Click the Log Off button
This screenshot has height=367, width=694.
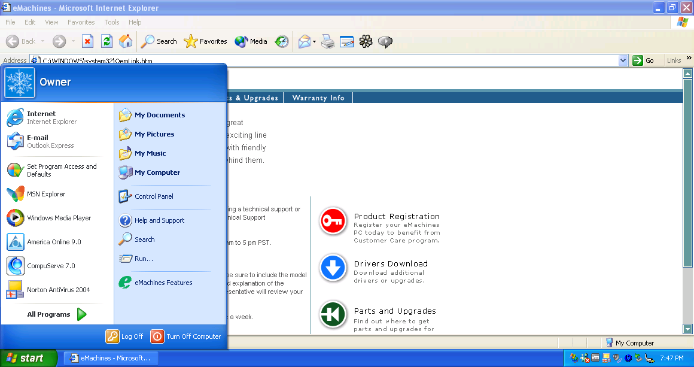[x=125, y=336]
